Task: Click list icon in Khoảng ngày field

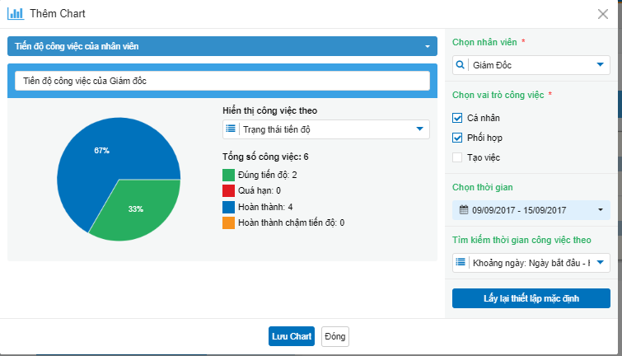Action: [461, 263]
